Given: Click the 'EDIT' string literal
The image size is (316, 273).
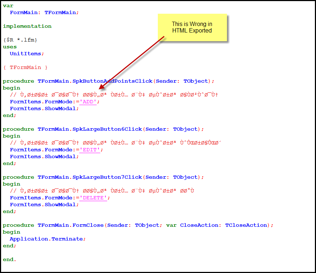Looking at the screenshot, I should (x=90, y=150).
